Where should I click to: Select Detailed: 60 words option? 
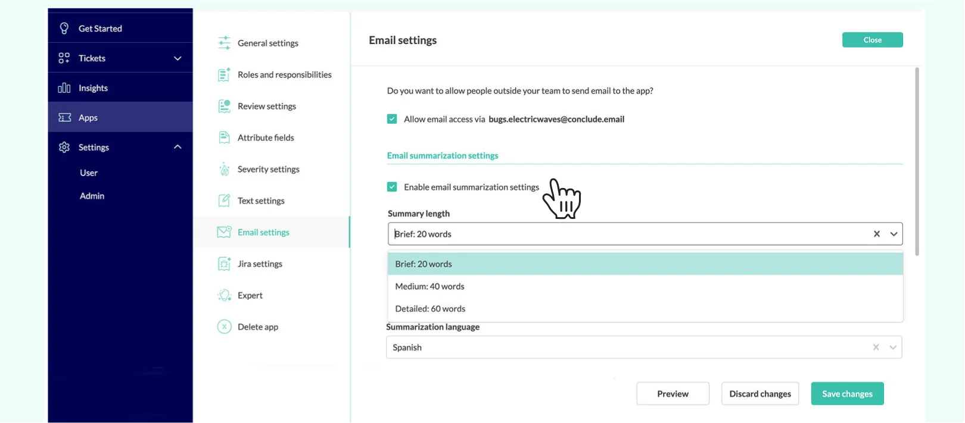point(645,309)
